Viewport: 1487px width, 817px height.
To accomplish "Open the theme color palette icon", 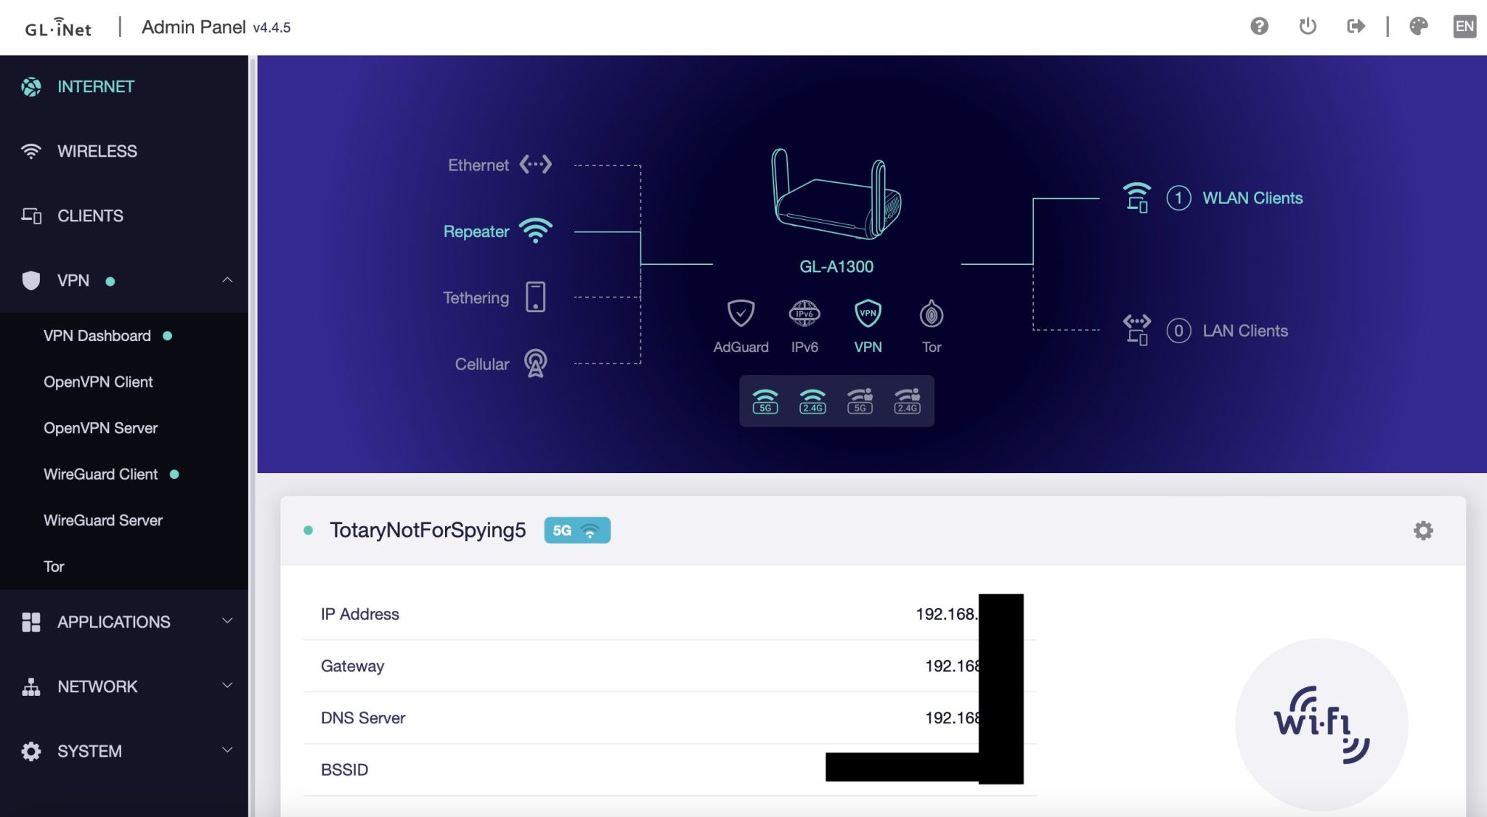I will point(1418,27).
